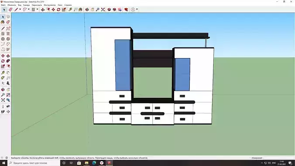295x166 pixels.
Task: Open the Инструменты menu
Action: (50, 5)
